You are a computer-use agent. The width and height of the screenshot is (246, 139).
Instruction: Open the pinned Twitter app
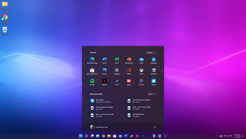[153, 82]
